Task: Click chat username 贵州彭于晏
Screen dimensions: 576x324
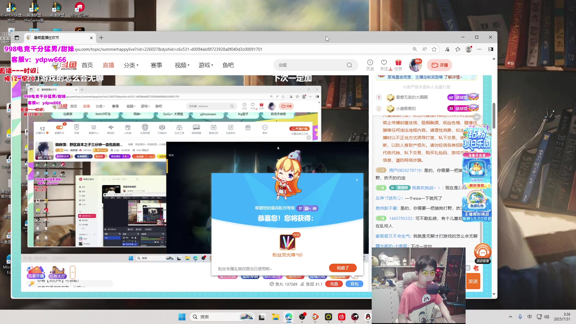Action: [x=386, y=208]
